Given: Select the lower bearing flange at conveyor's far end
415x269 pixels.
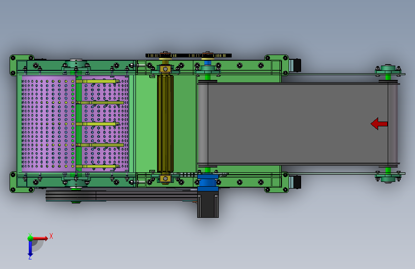Looking at the screenshot, I should (x=388, y=178).
